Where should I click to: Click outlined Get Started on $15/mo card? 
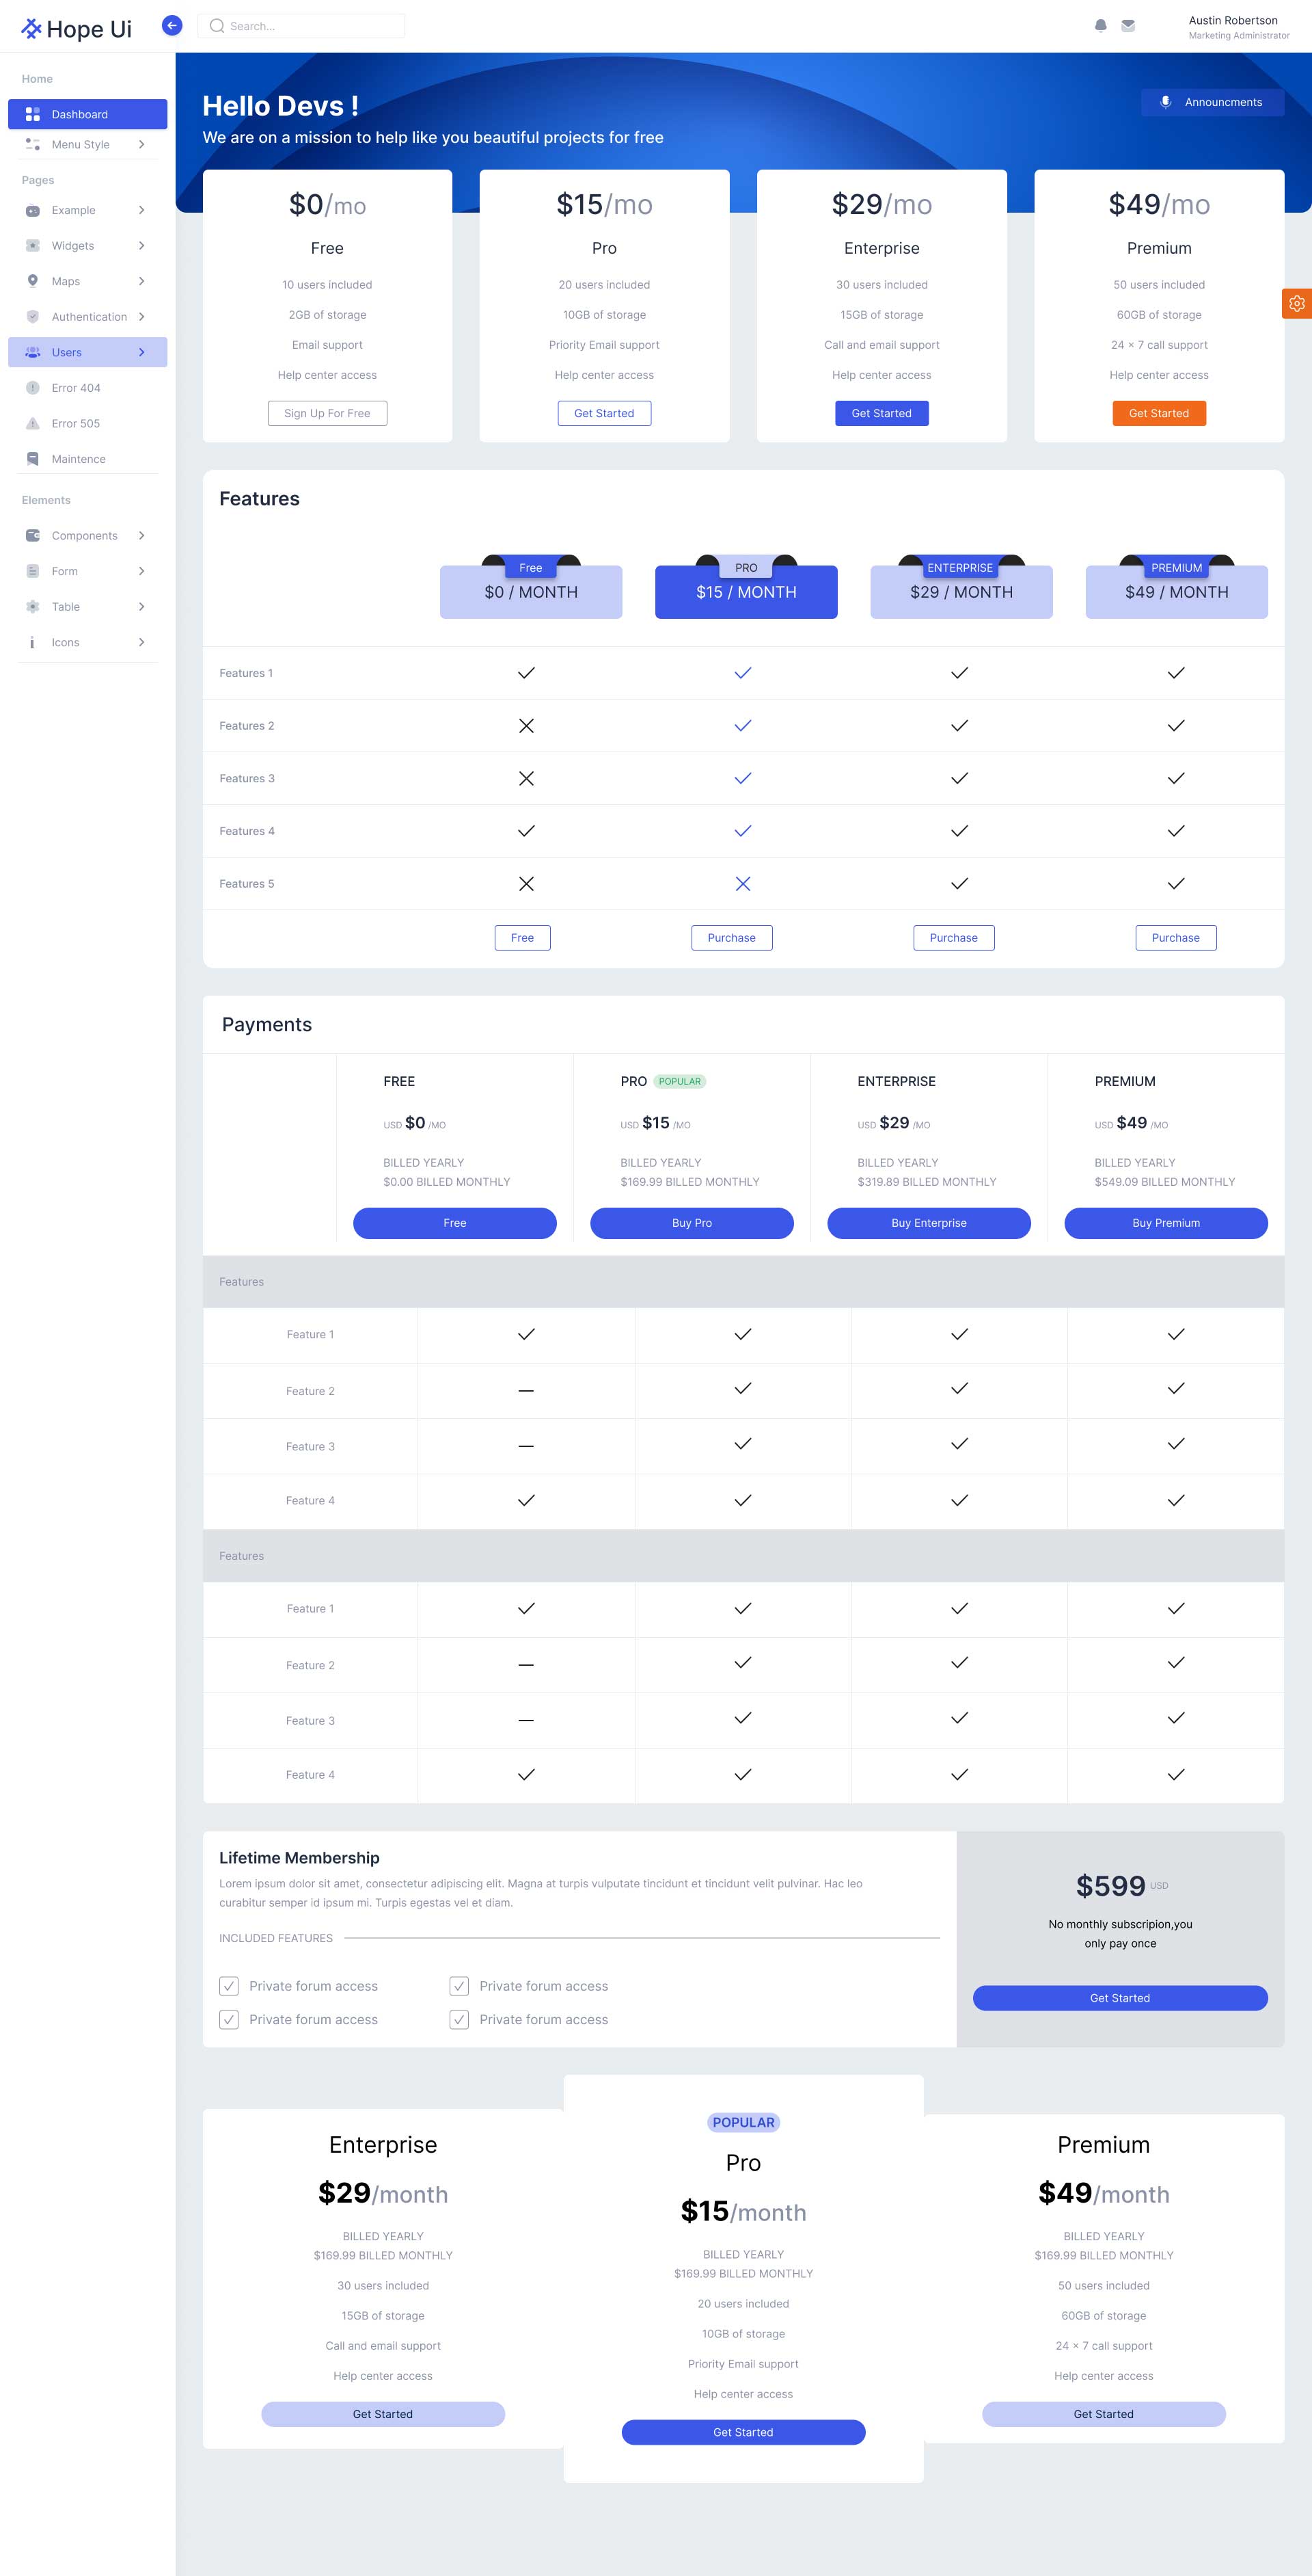[x=605, y=413]
